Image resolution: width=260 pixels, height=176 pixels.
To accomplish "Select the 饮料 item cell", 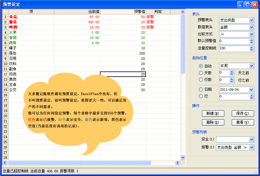I will point(31,64).
